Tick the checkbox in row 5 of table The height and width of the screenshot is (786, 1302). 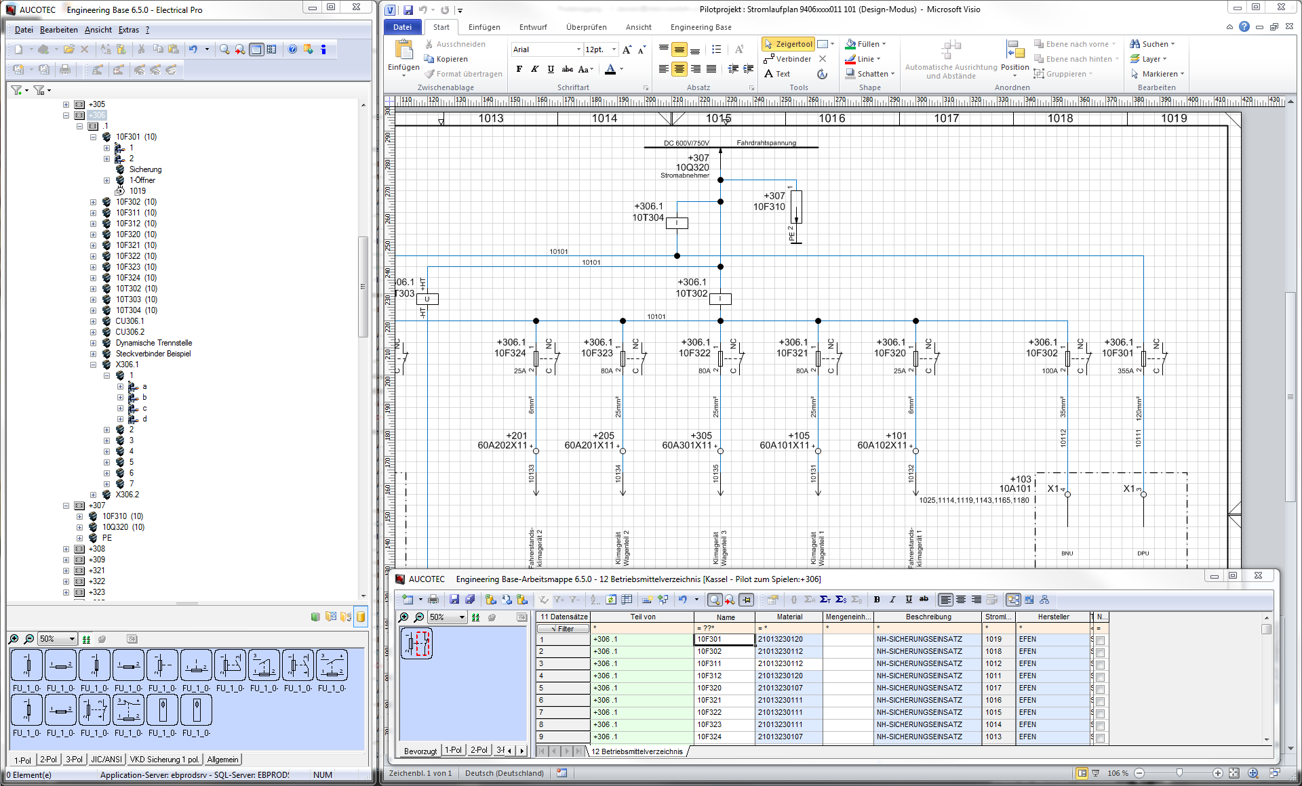tap(1100, 688)
